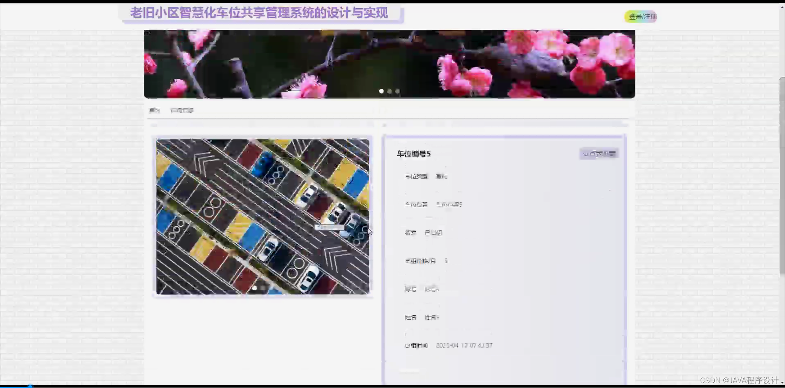Go to 首页 via the breadcrumb

pyautogui.click(x=154, y=110)
